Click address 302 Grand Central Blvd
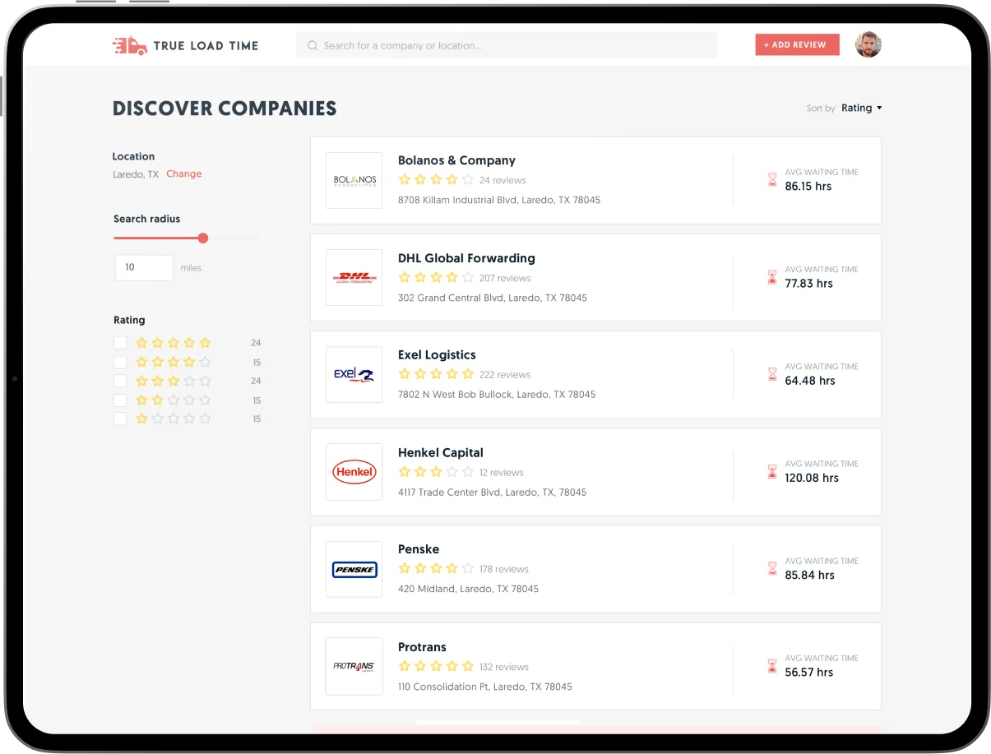 click(x=493, y=298)
